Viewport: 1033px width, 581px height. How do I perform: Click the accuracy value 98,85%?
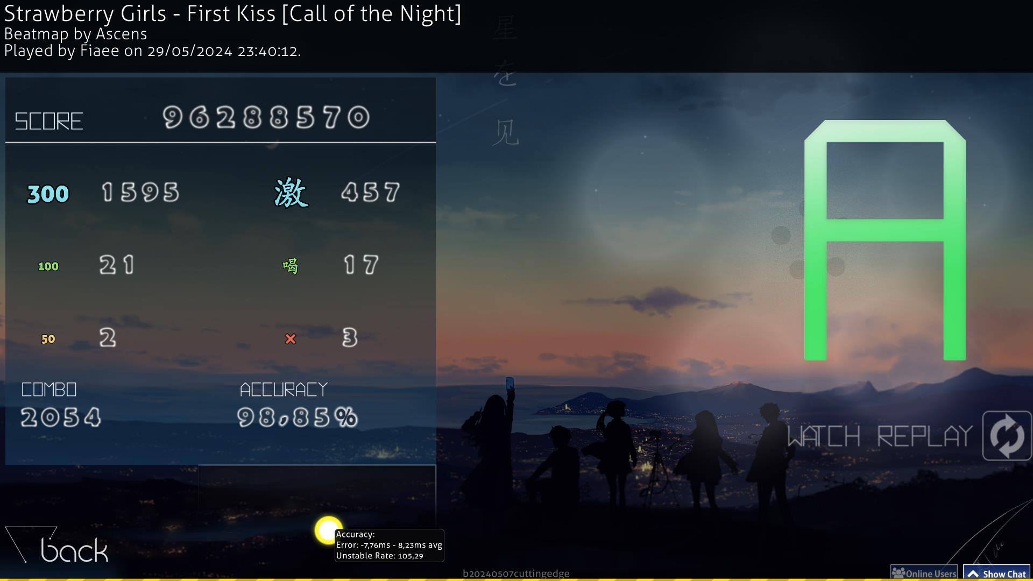pos(297,417)
